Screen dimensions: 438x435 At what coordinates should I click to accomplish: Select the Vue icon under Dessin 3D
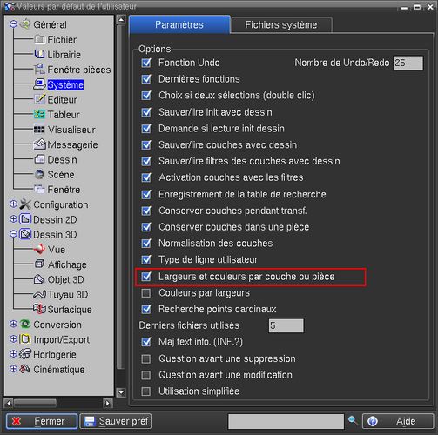tap(39, 249)
